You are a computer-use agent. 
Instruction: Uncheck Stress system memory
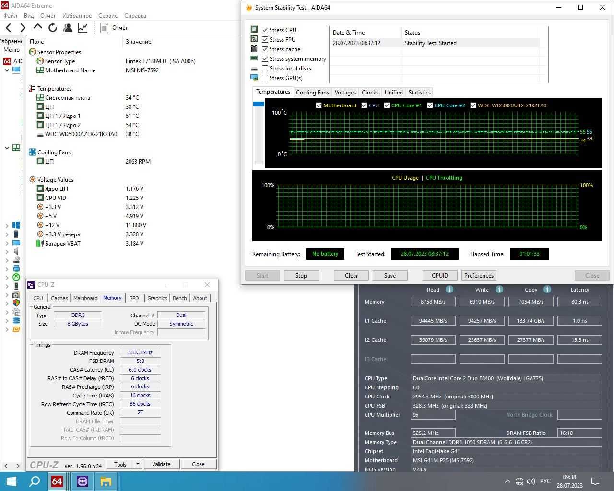tap(265, 58)
